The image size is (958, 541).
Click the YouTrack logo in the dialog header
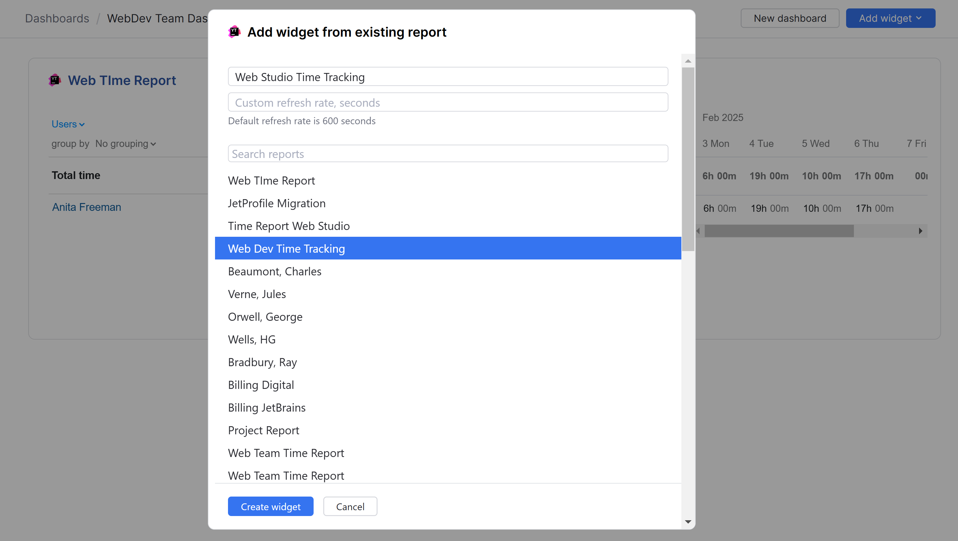point(234,32)
